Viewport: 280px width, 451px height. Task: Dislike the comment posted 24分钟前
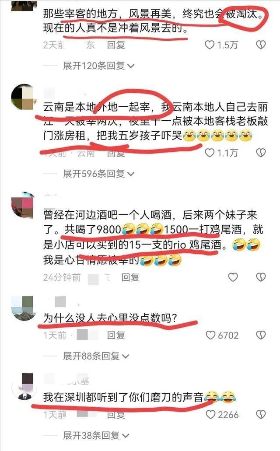click(x=261, y=277)
